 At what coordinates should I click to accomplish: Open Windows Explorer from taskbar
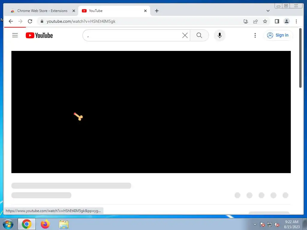tap(64, 224)
